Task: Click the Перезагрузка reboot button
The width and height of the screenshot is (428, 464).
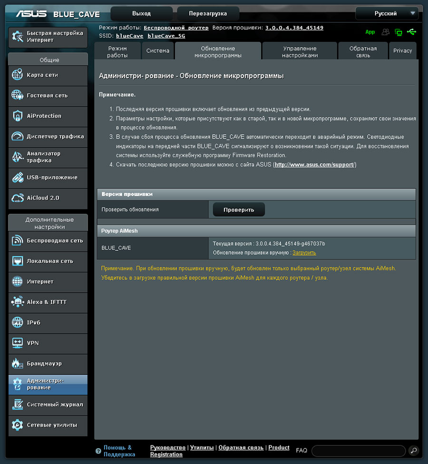Action: pyautogui.click(x=208, y=14)
